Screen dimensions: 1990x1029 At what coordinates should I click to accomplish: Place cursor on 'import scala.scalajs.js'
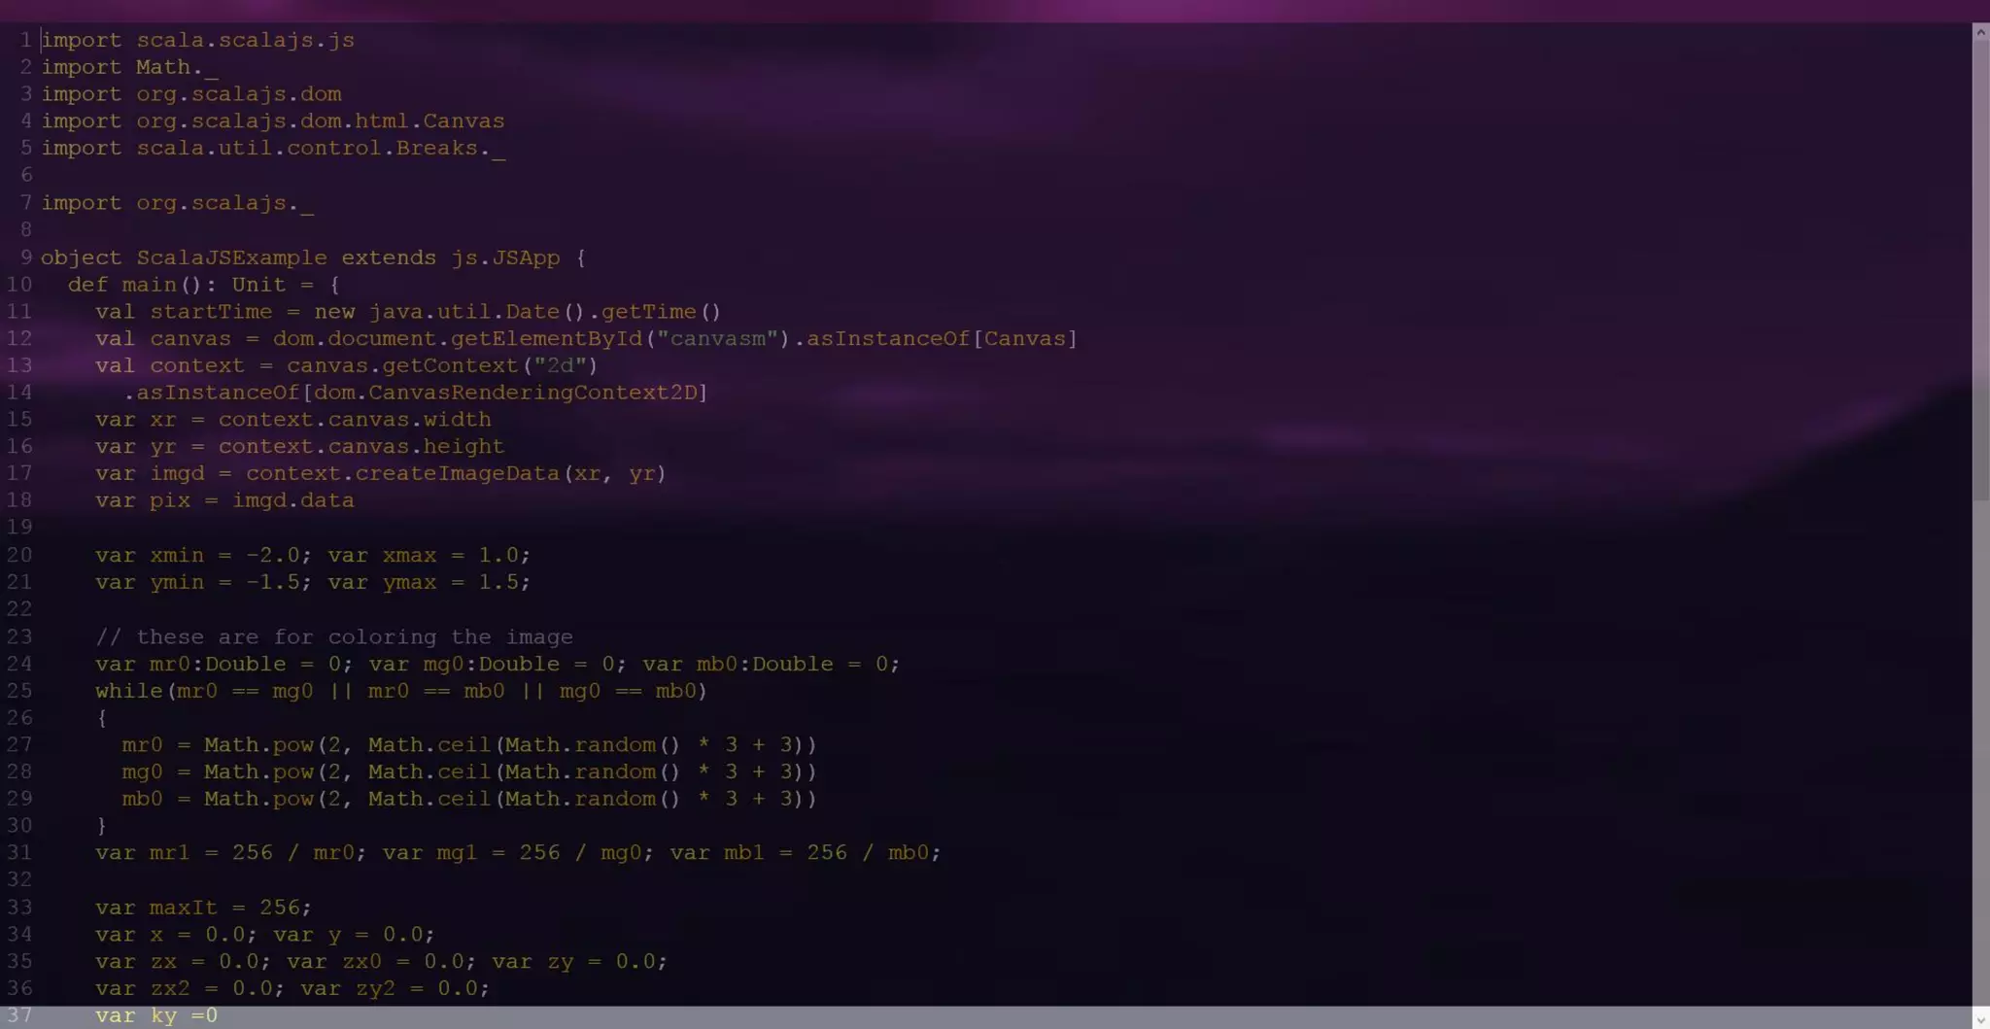pos(198,40)
